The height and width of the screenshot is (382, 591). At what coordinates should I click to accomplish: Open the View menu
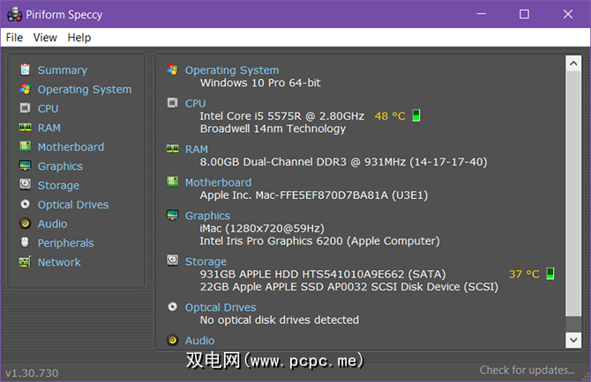pyautogui.click(x=45, y=38)
